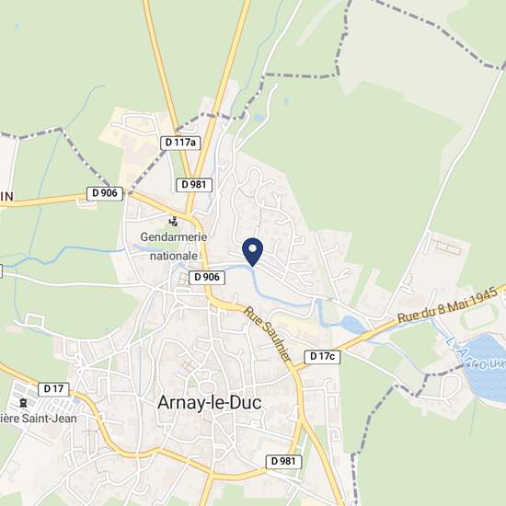Click the Rue du 8 Mai 1945 label
Screen dimensions: 506x506
(448, 305)
